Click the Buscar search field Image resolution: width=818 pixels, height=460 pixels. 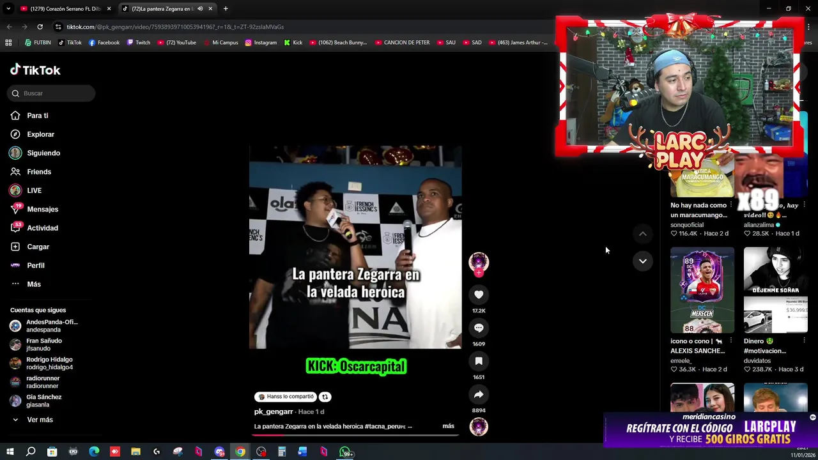pos(51,93)
